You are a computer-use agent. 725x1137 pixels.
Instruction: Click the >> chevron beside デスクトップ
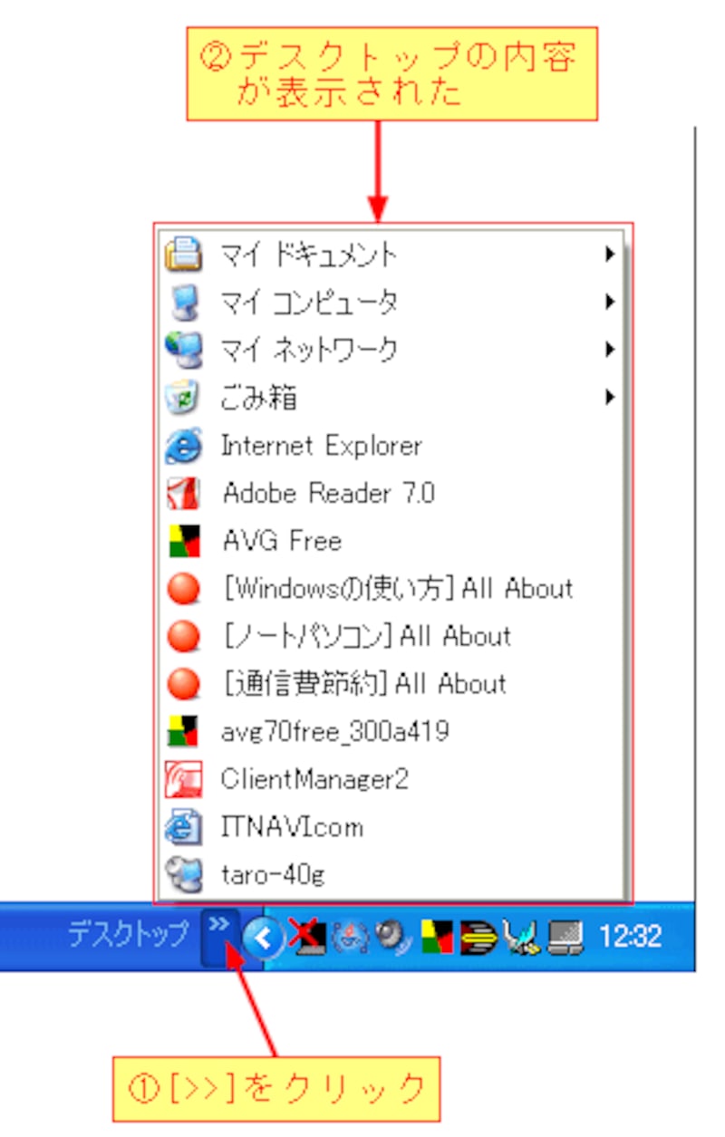(x=219, y=936)
